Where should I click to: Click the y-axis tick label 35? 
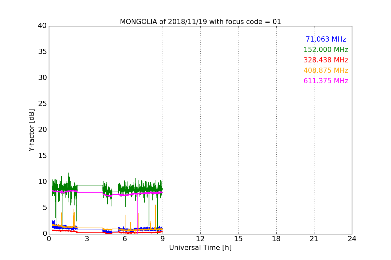(x=42, y=52)
